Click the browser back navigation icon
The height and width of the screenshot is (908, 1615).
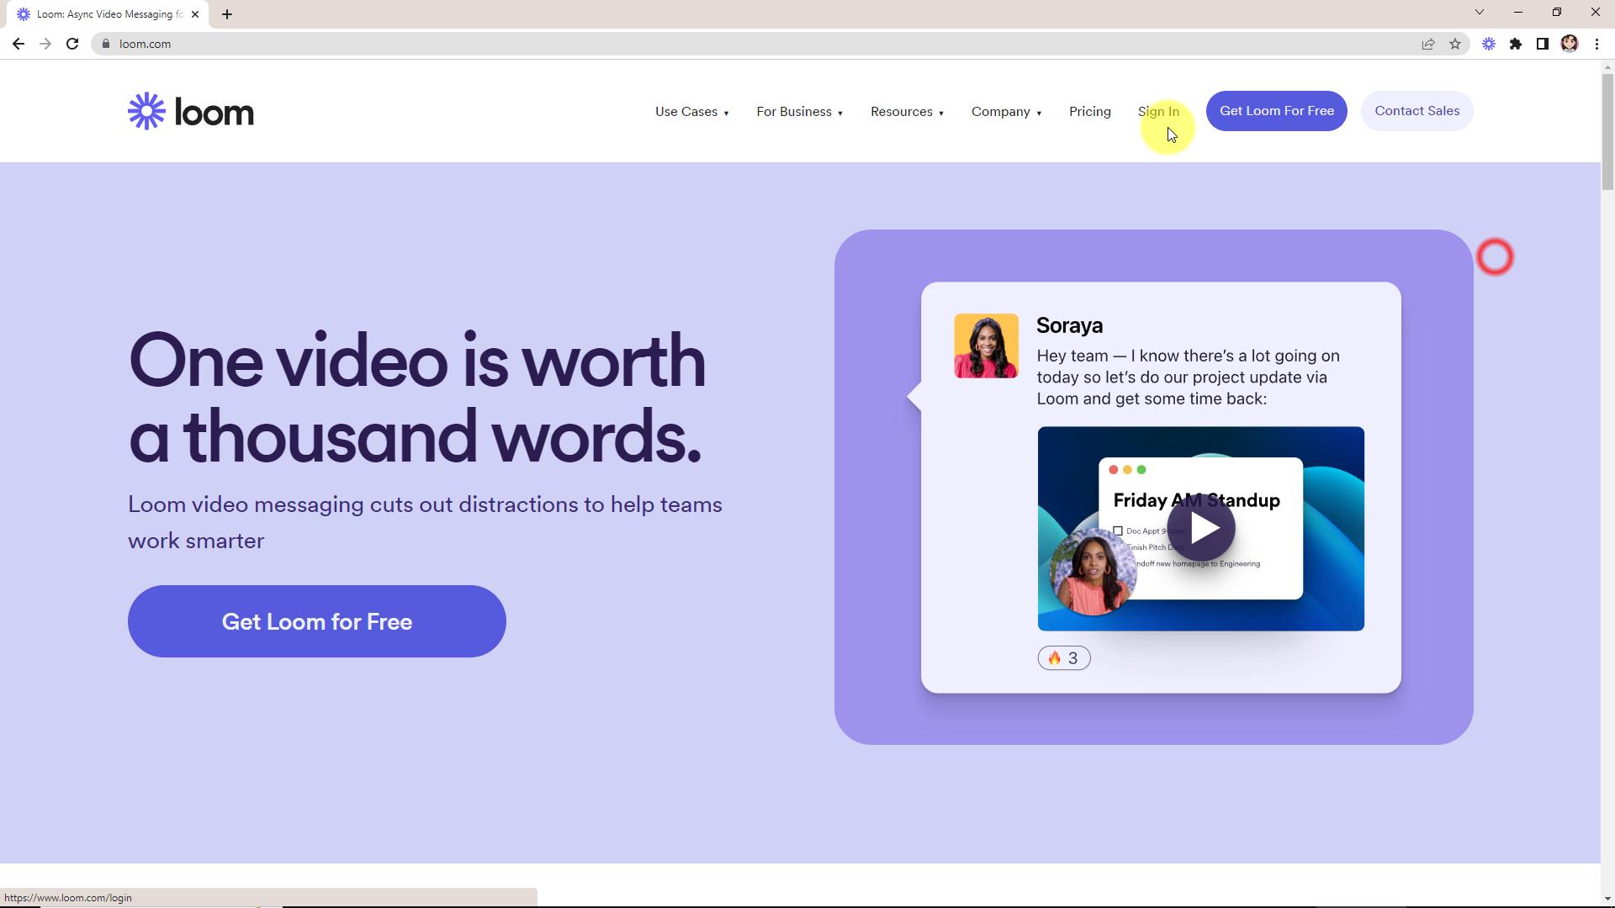point(19,45)
